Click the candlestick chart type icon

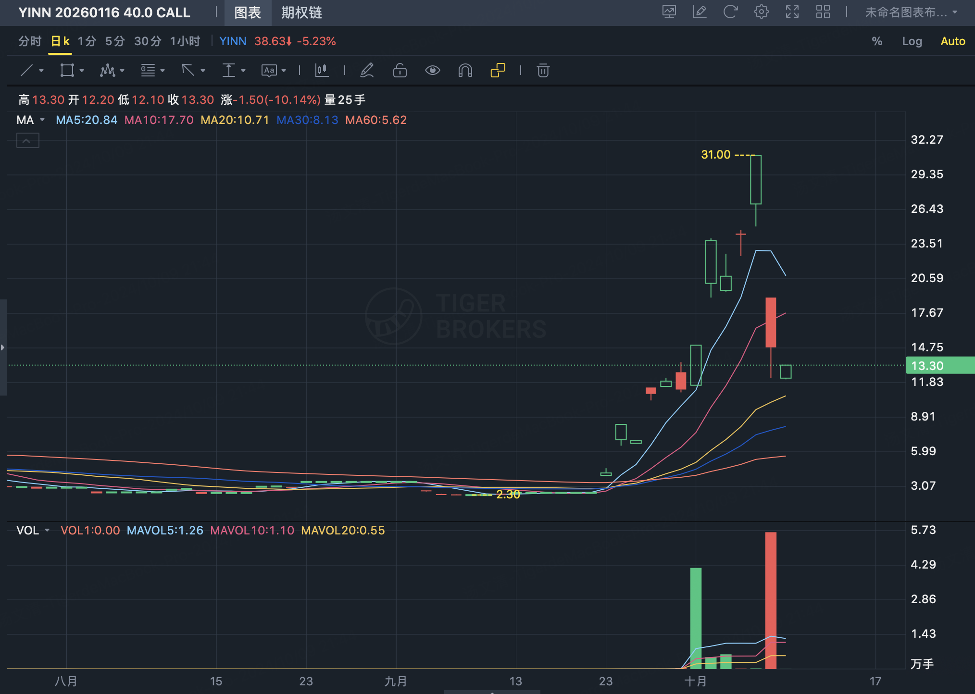[x=322, y=71]
